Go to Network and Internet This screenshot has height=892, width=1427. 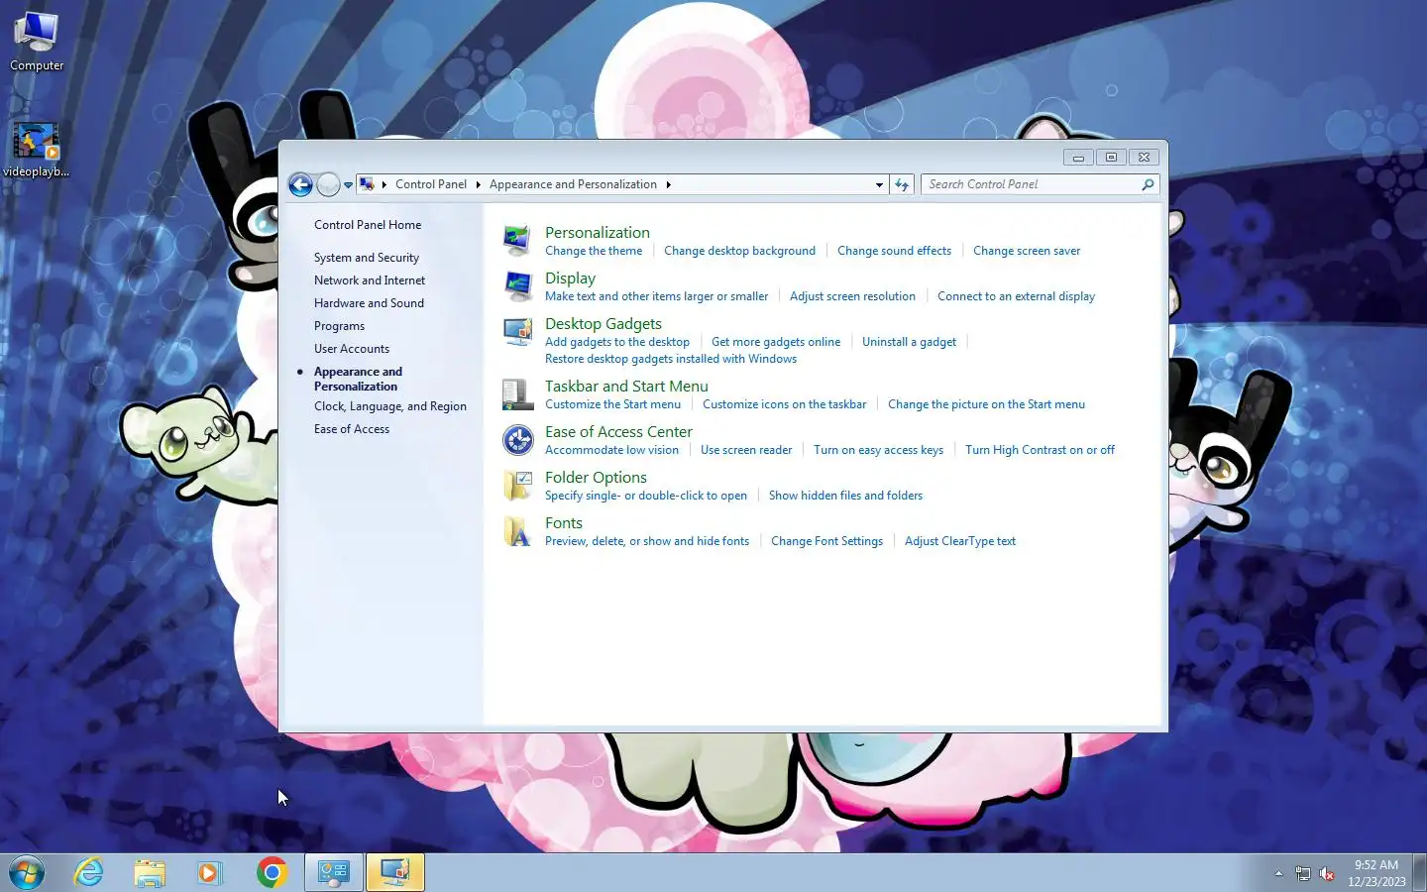[370, 280]
